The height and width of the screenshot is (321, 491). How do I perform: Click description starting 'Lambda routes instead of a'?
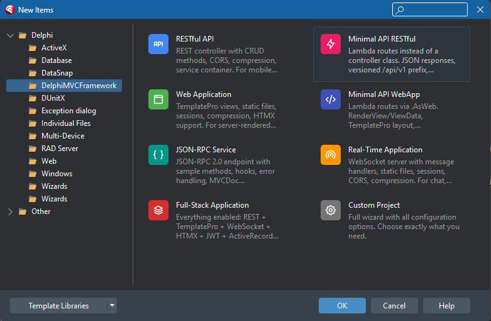coord(402,60)
